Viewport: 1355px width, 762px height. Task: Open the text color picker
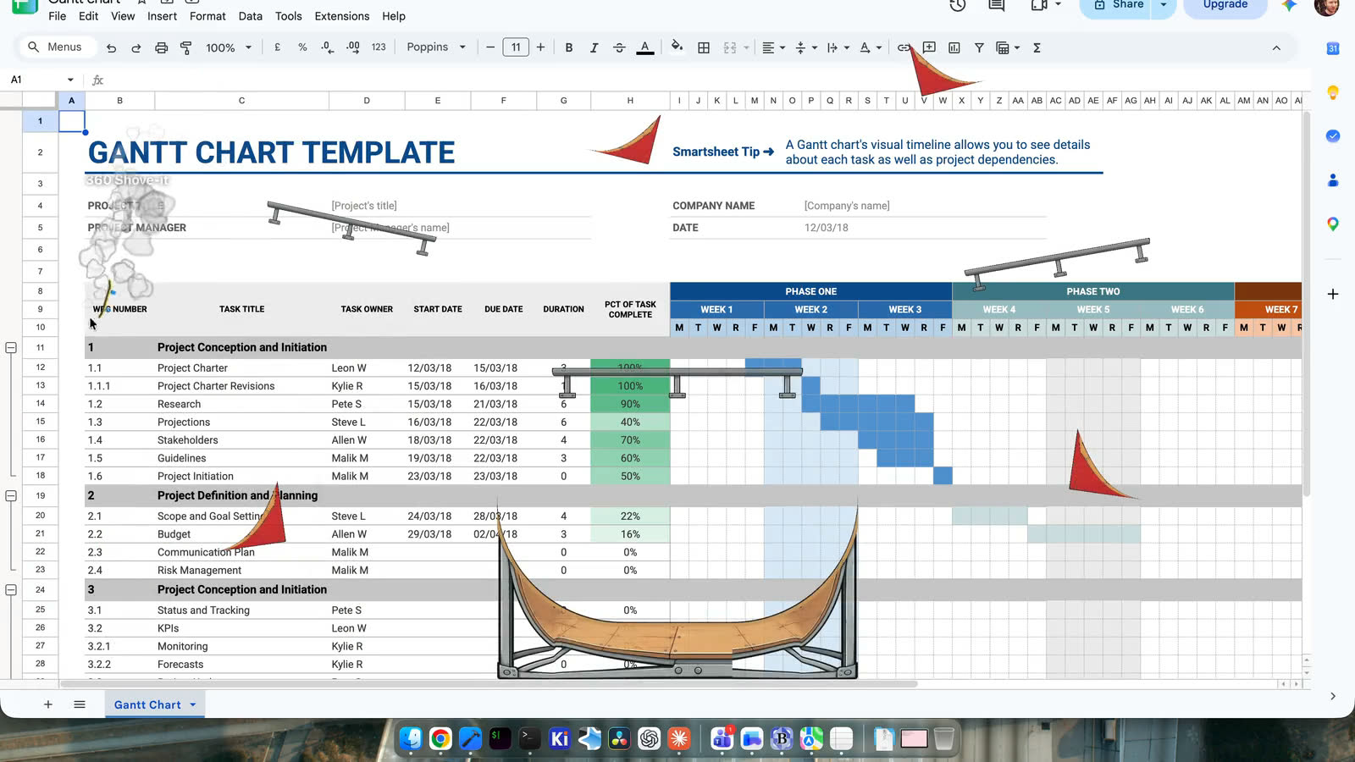pos(645,47)
